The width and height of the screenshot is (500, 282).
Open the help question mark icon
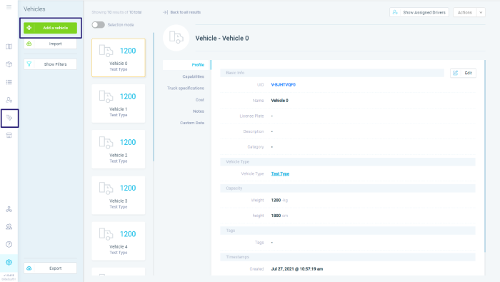click(x=9, y=244)
